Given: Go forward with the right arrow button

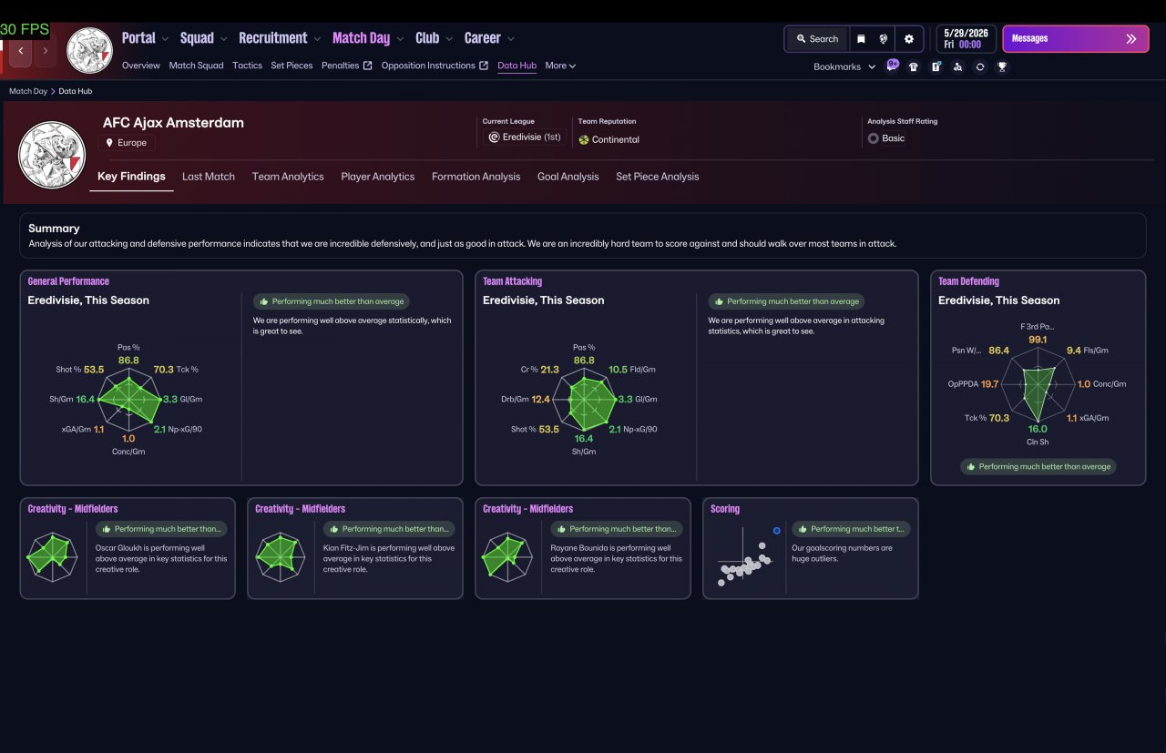Looking at the screenshot, I should pos(45,51).
